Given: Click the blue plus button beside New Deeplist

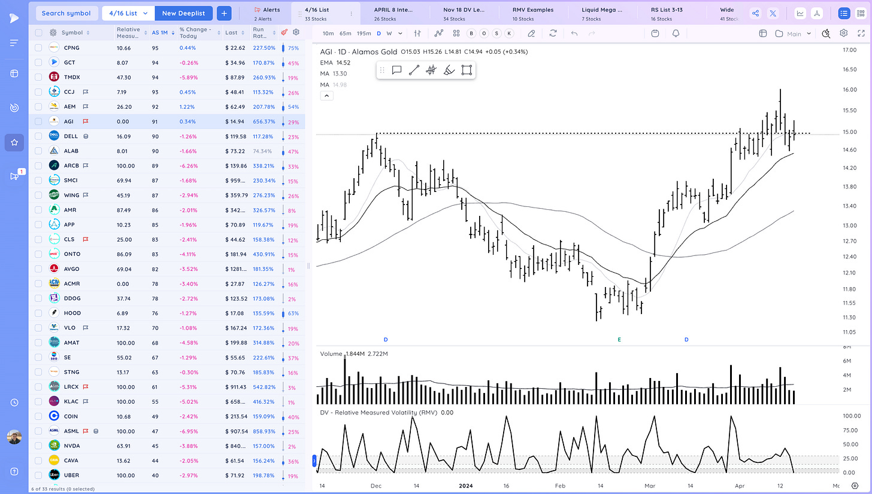Looking at the screenshot, I should 224,13.
